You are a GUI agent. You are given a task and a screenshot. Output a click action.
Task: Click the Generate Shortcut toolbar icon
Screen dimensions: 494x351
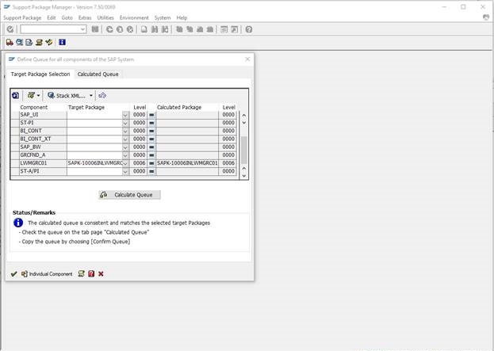[x=235, y=29]
